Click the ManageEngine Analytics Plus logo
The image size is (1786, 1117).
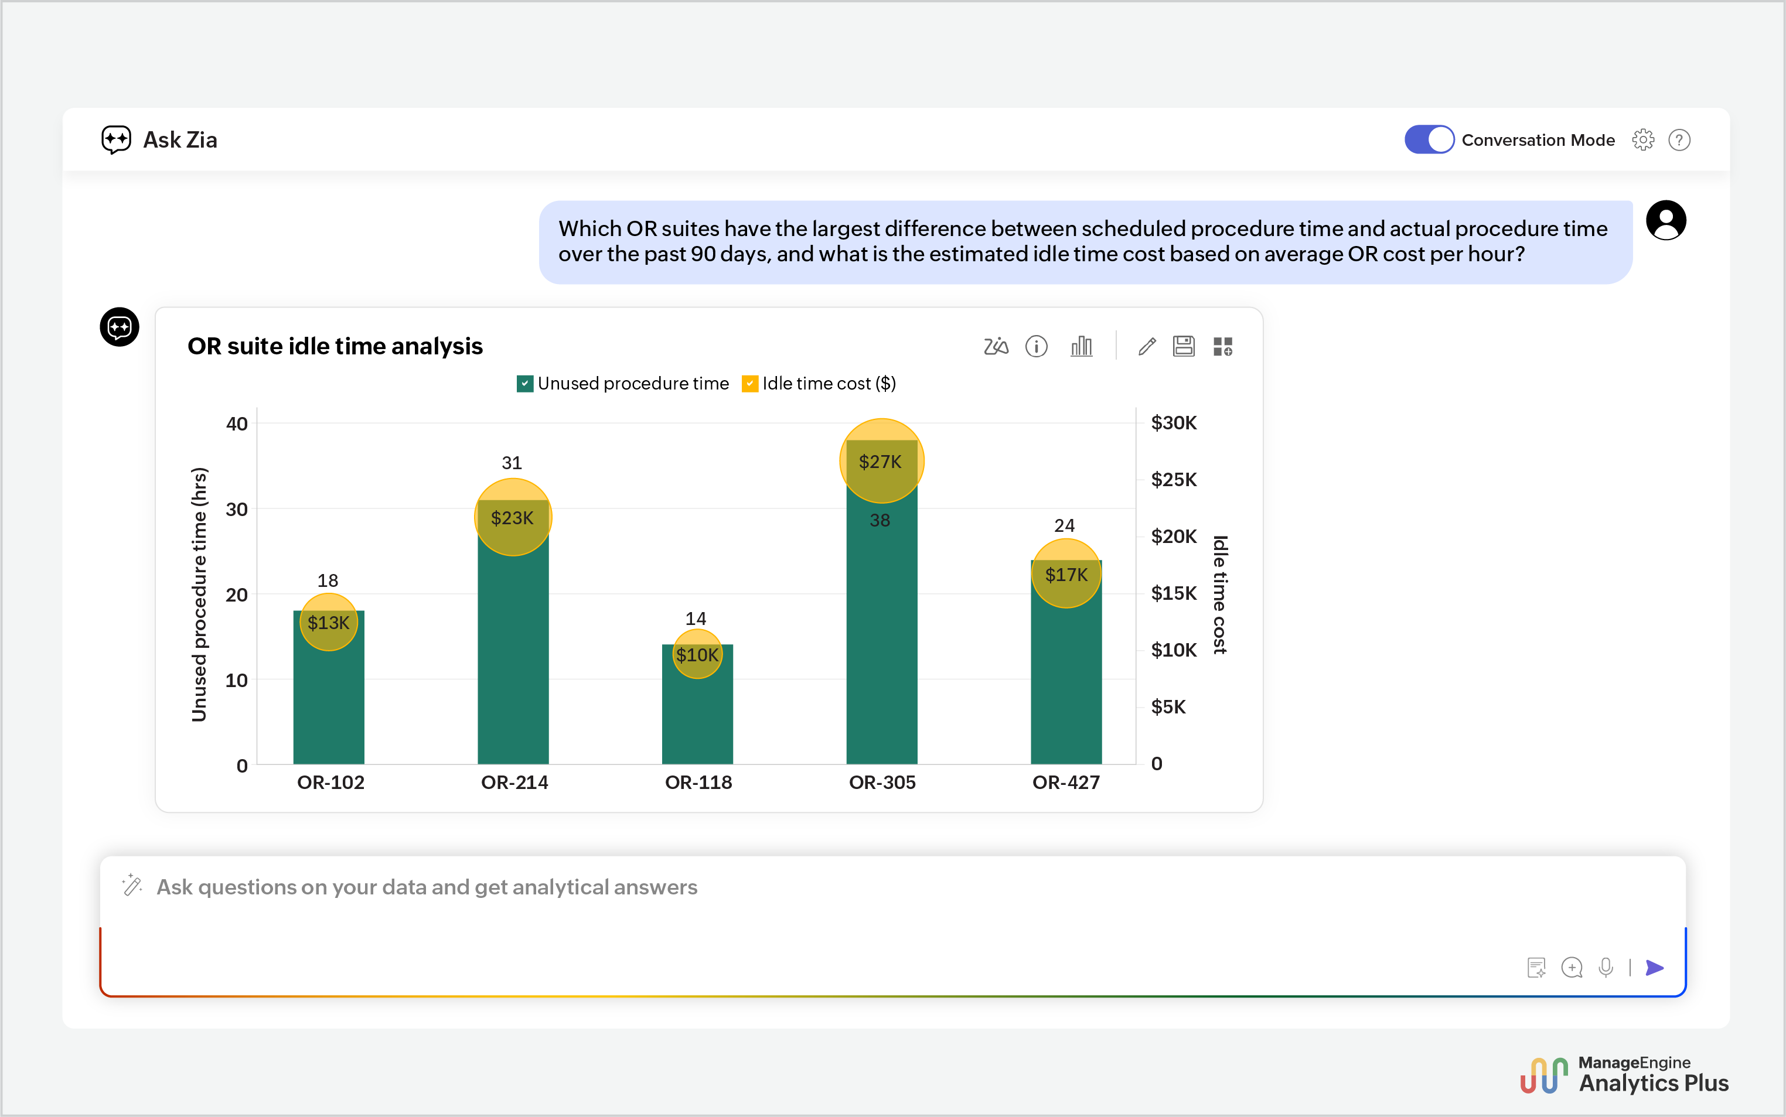[1624, 1075]
